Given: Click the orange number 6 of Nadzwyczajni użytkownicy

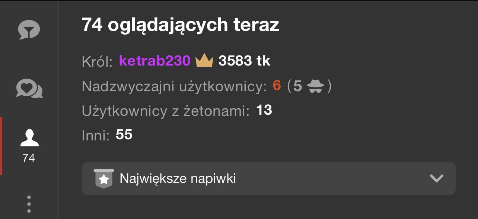Looking at the screenshot, I should tap(277, 86).
